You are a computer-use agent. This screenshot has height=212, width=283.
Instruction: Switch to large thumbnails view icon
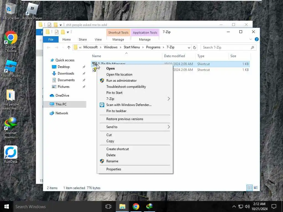coord(256,188)
